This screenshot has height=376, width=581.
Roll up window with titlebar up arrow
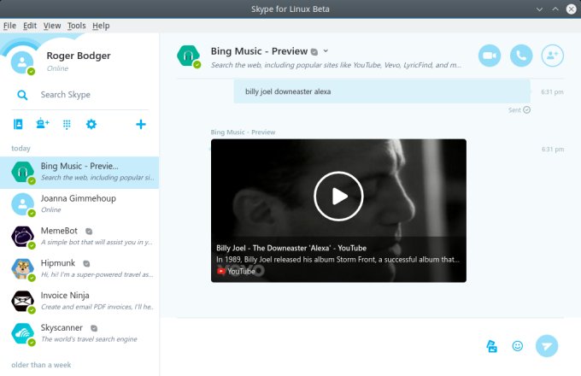coord(555,9)
